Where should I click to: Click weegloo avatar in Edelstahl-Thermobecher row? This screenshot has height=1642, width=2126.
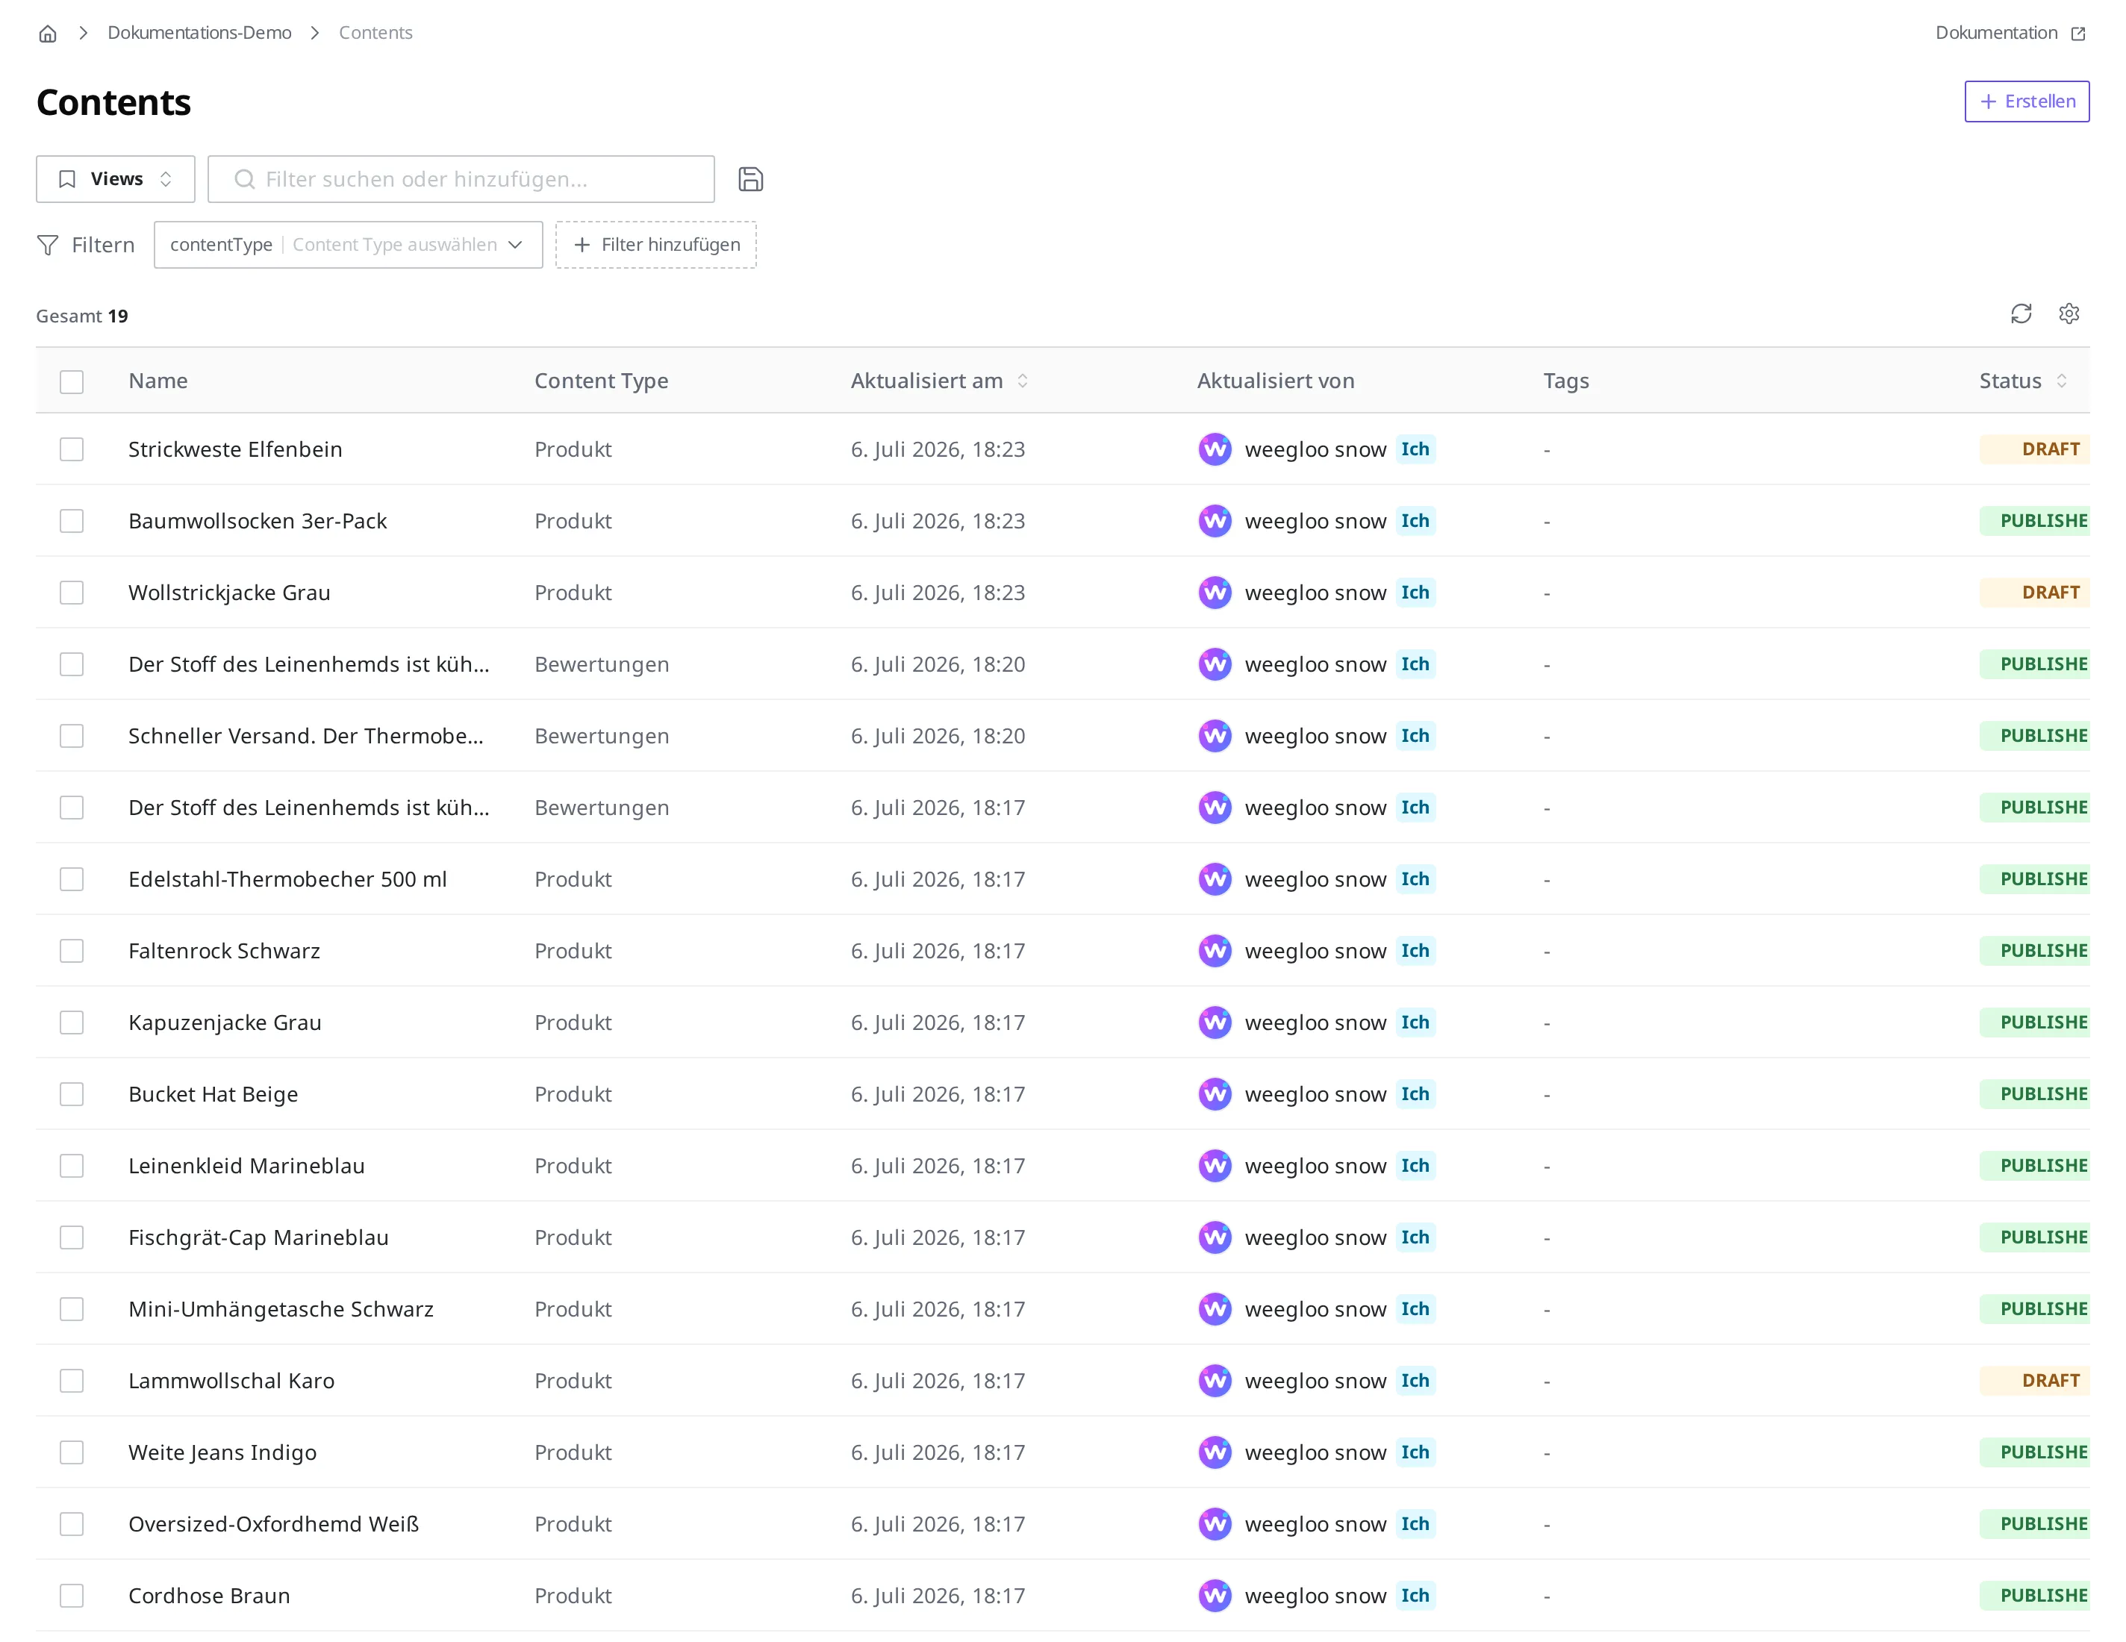(x=1215, y=879)
